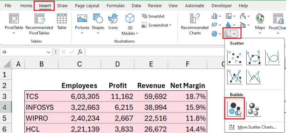The image size is (286, 133).
Task: Click the Icons insert button
Action: pos(113,22)
